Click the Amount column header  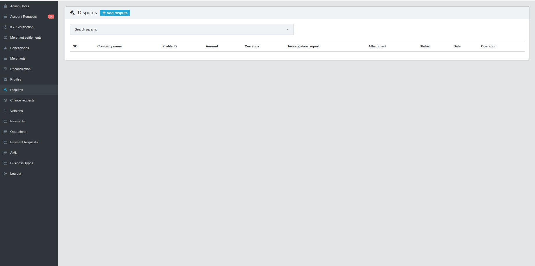(x=212, y=46)
